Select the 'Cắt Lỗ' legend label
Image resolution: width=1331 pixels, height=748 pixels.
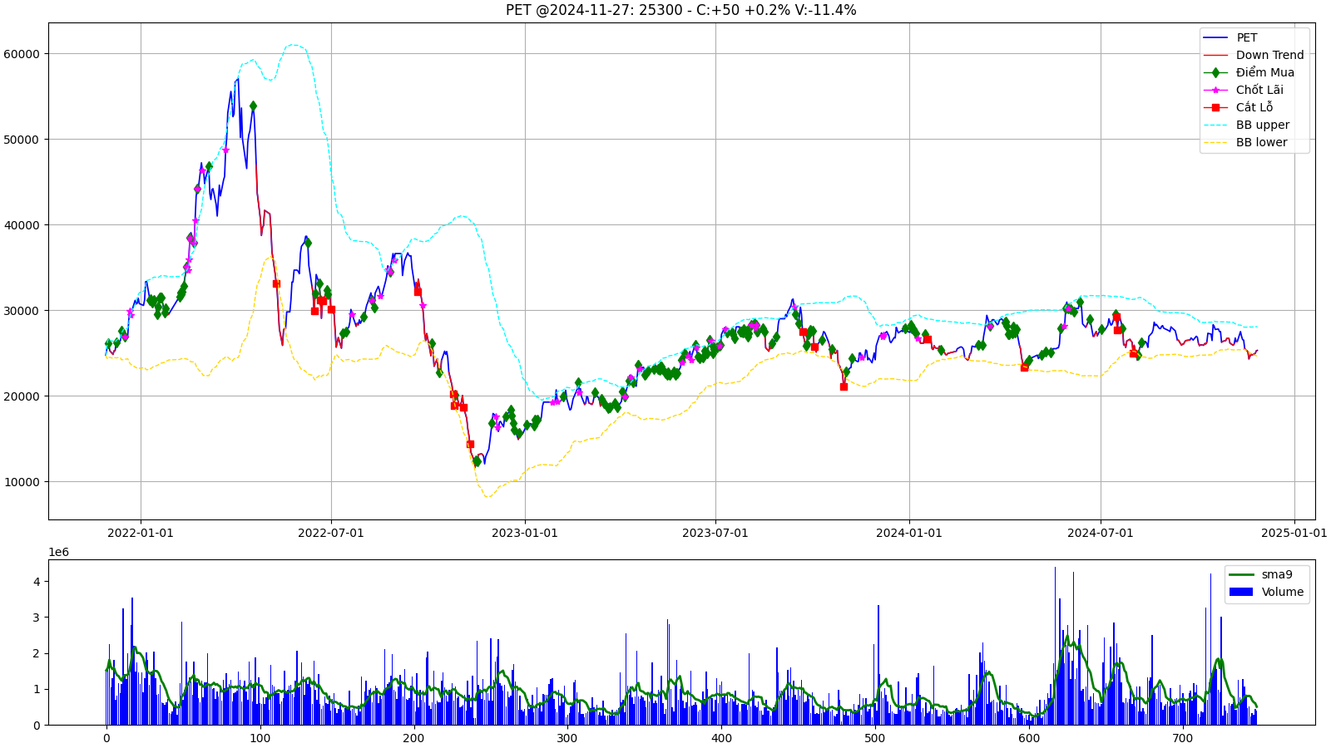1254,107
